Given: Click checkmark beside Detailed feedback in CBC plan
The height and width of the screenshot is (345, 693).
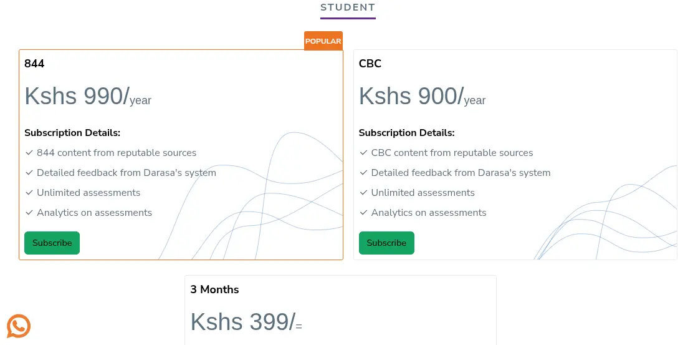Looking at the screenshot, I should tap(364, 173).
